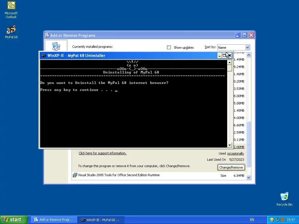
Task: Switch to Add or Remove Programs taskbar button
Action: (54, 220)
